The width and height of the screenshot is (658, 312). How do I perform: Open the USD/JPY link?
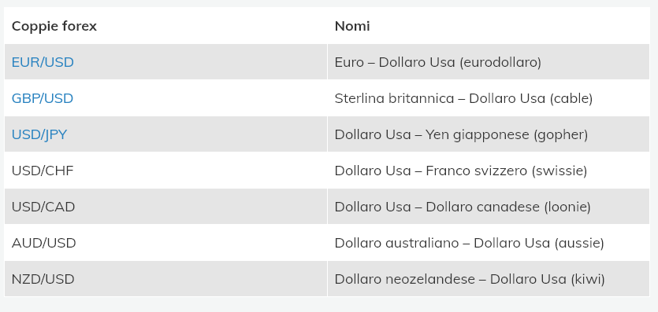click(x=39, y=134)
